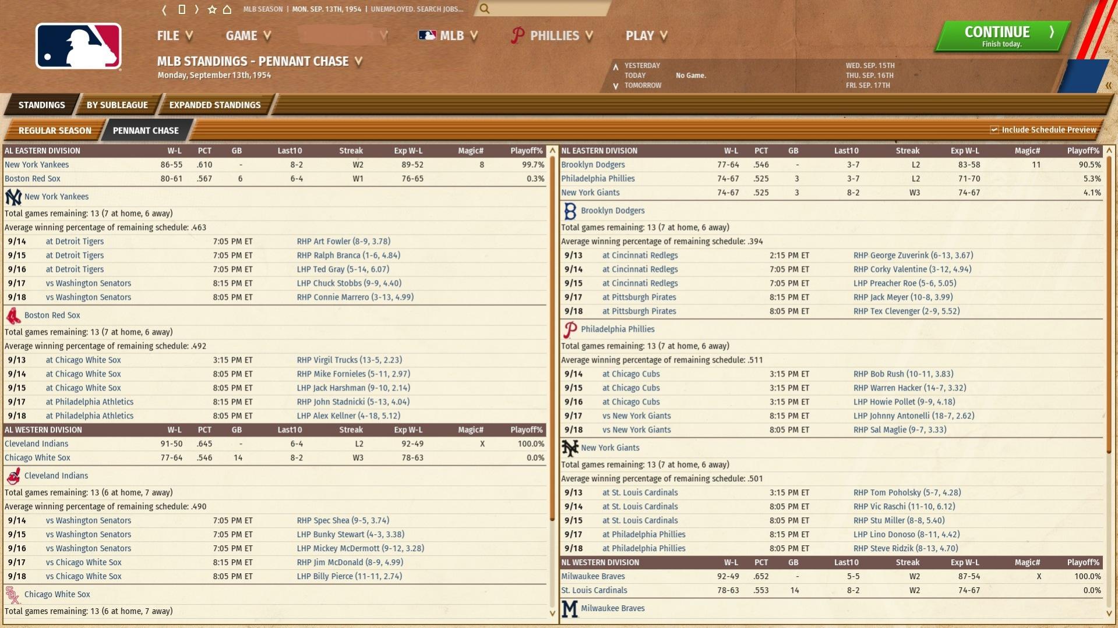Viewport: 1118px width, 628px height.
Task: Open the PLAY dropdown menu
Action: pos(647,36)
